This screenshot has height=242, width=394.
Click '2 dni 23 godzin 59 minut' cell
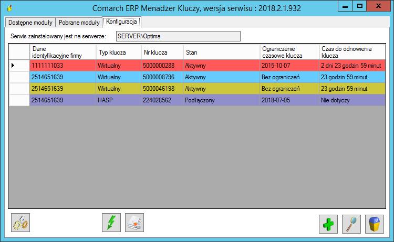352,66
